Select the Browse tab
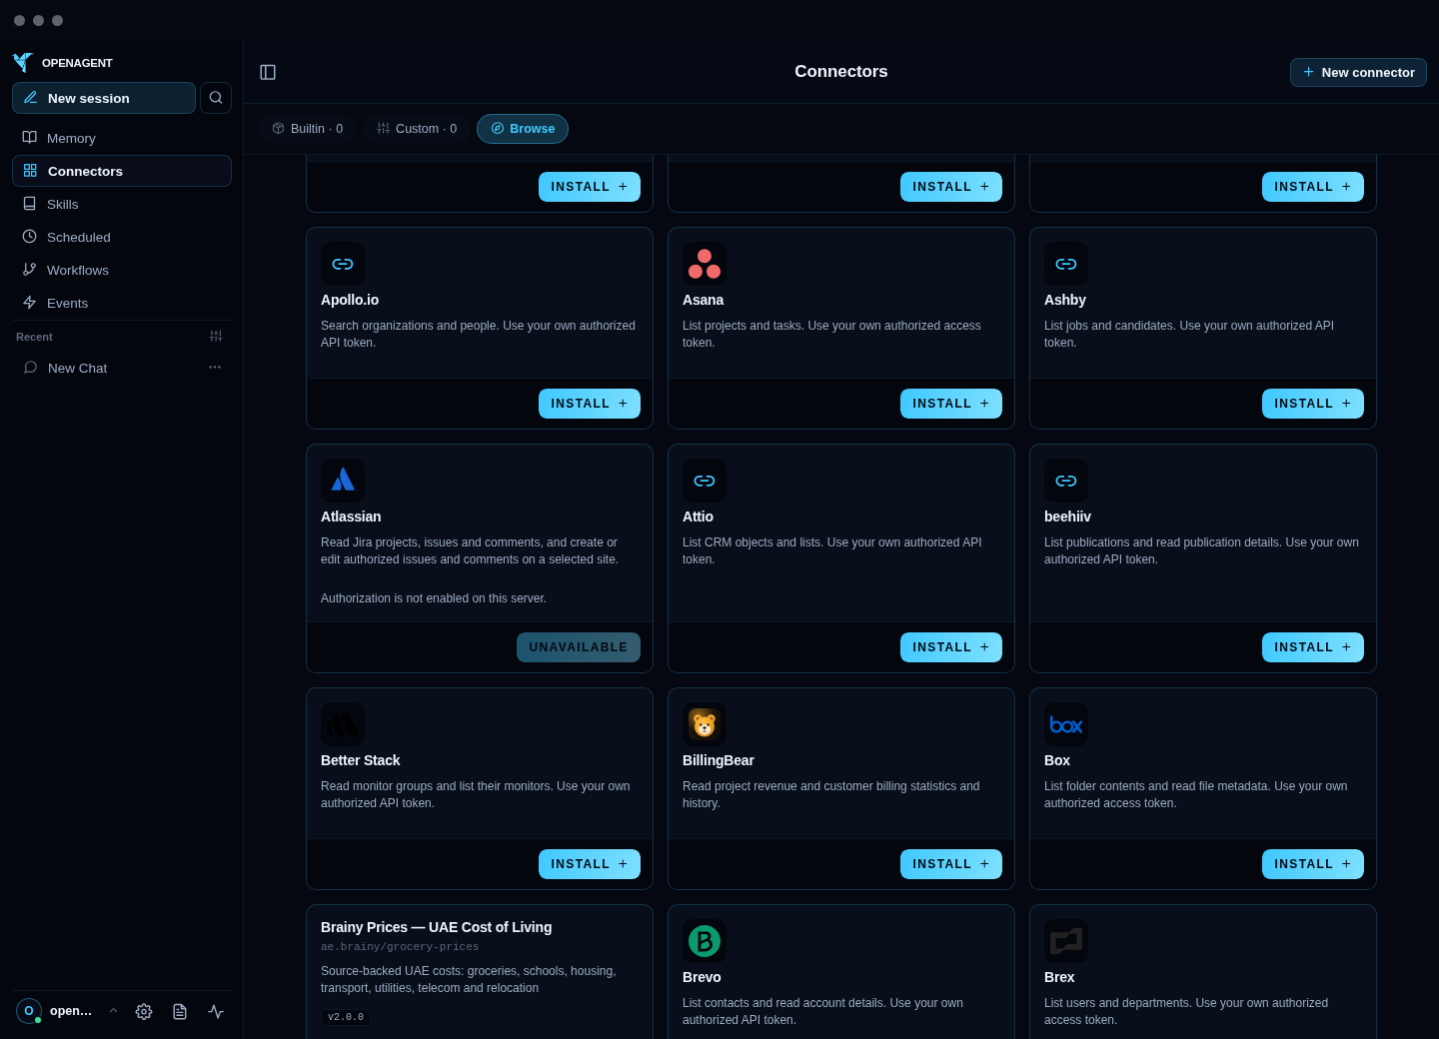This screenshot has height=1039, width=1439. (523, 129)
